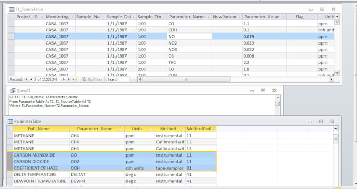Select row with NO2 parameter via row selector
Screen dimensions: 357x189
(11, 43)
